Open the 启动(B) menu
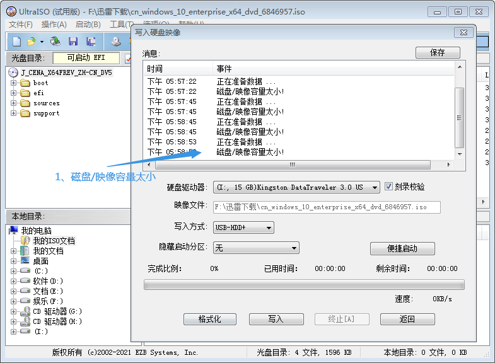 tap(88, 25)
